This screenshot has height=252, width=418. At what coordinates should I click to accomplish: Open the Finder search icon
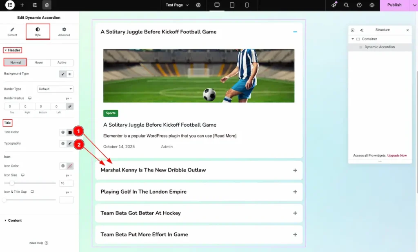tap(347, 5)
